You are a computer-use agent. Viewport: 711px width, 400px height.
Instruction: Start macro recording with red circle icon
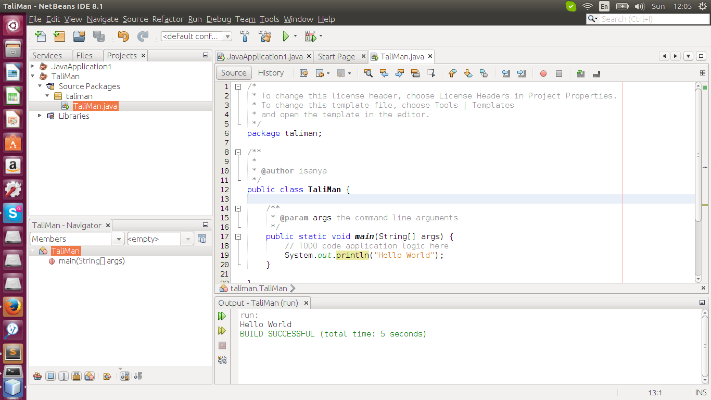click(x=543, y=73)
